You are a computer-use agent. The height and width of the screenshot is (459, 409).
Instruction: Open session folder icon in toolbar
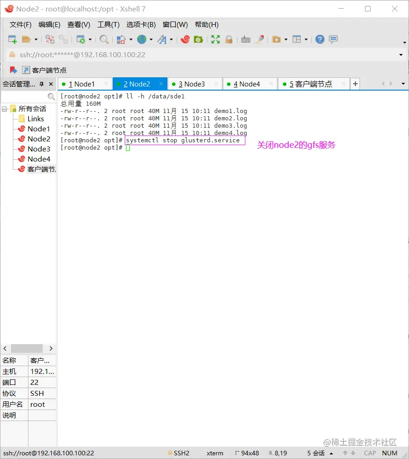click(x=27, y=39)
